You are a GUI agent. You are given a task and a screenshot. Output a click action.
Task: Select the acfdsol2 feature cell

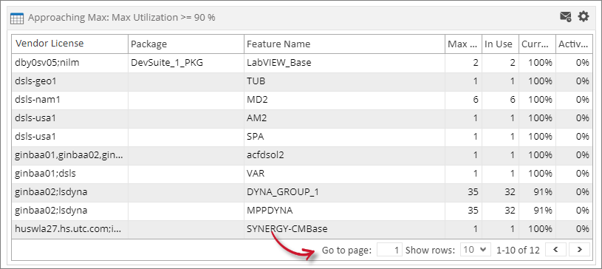(345, 155)
